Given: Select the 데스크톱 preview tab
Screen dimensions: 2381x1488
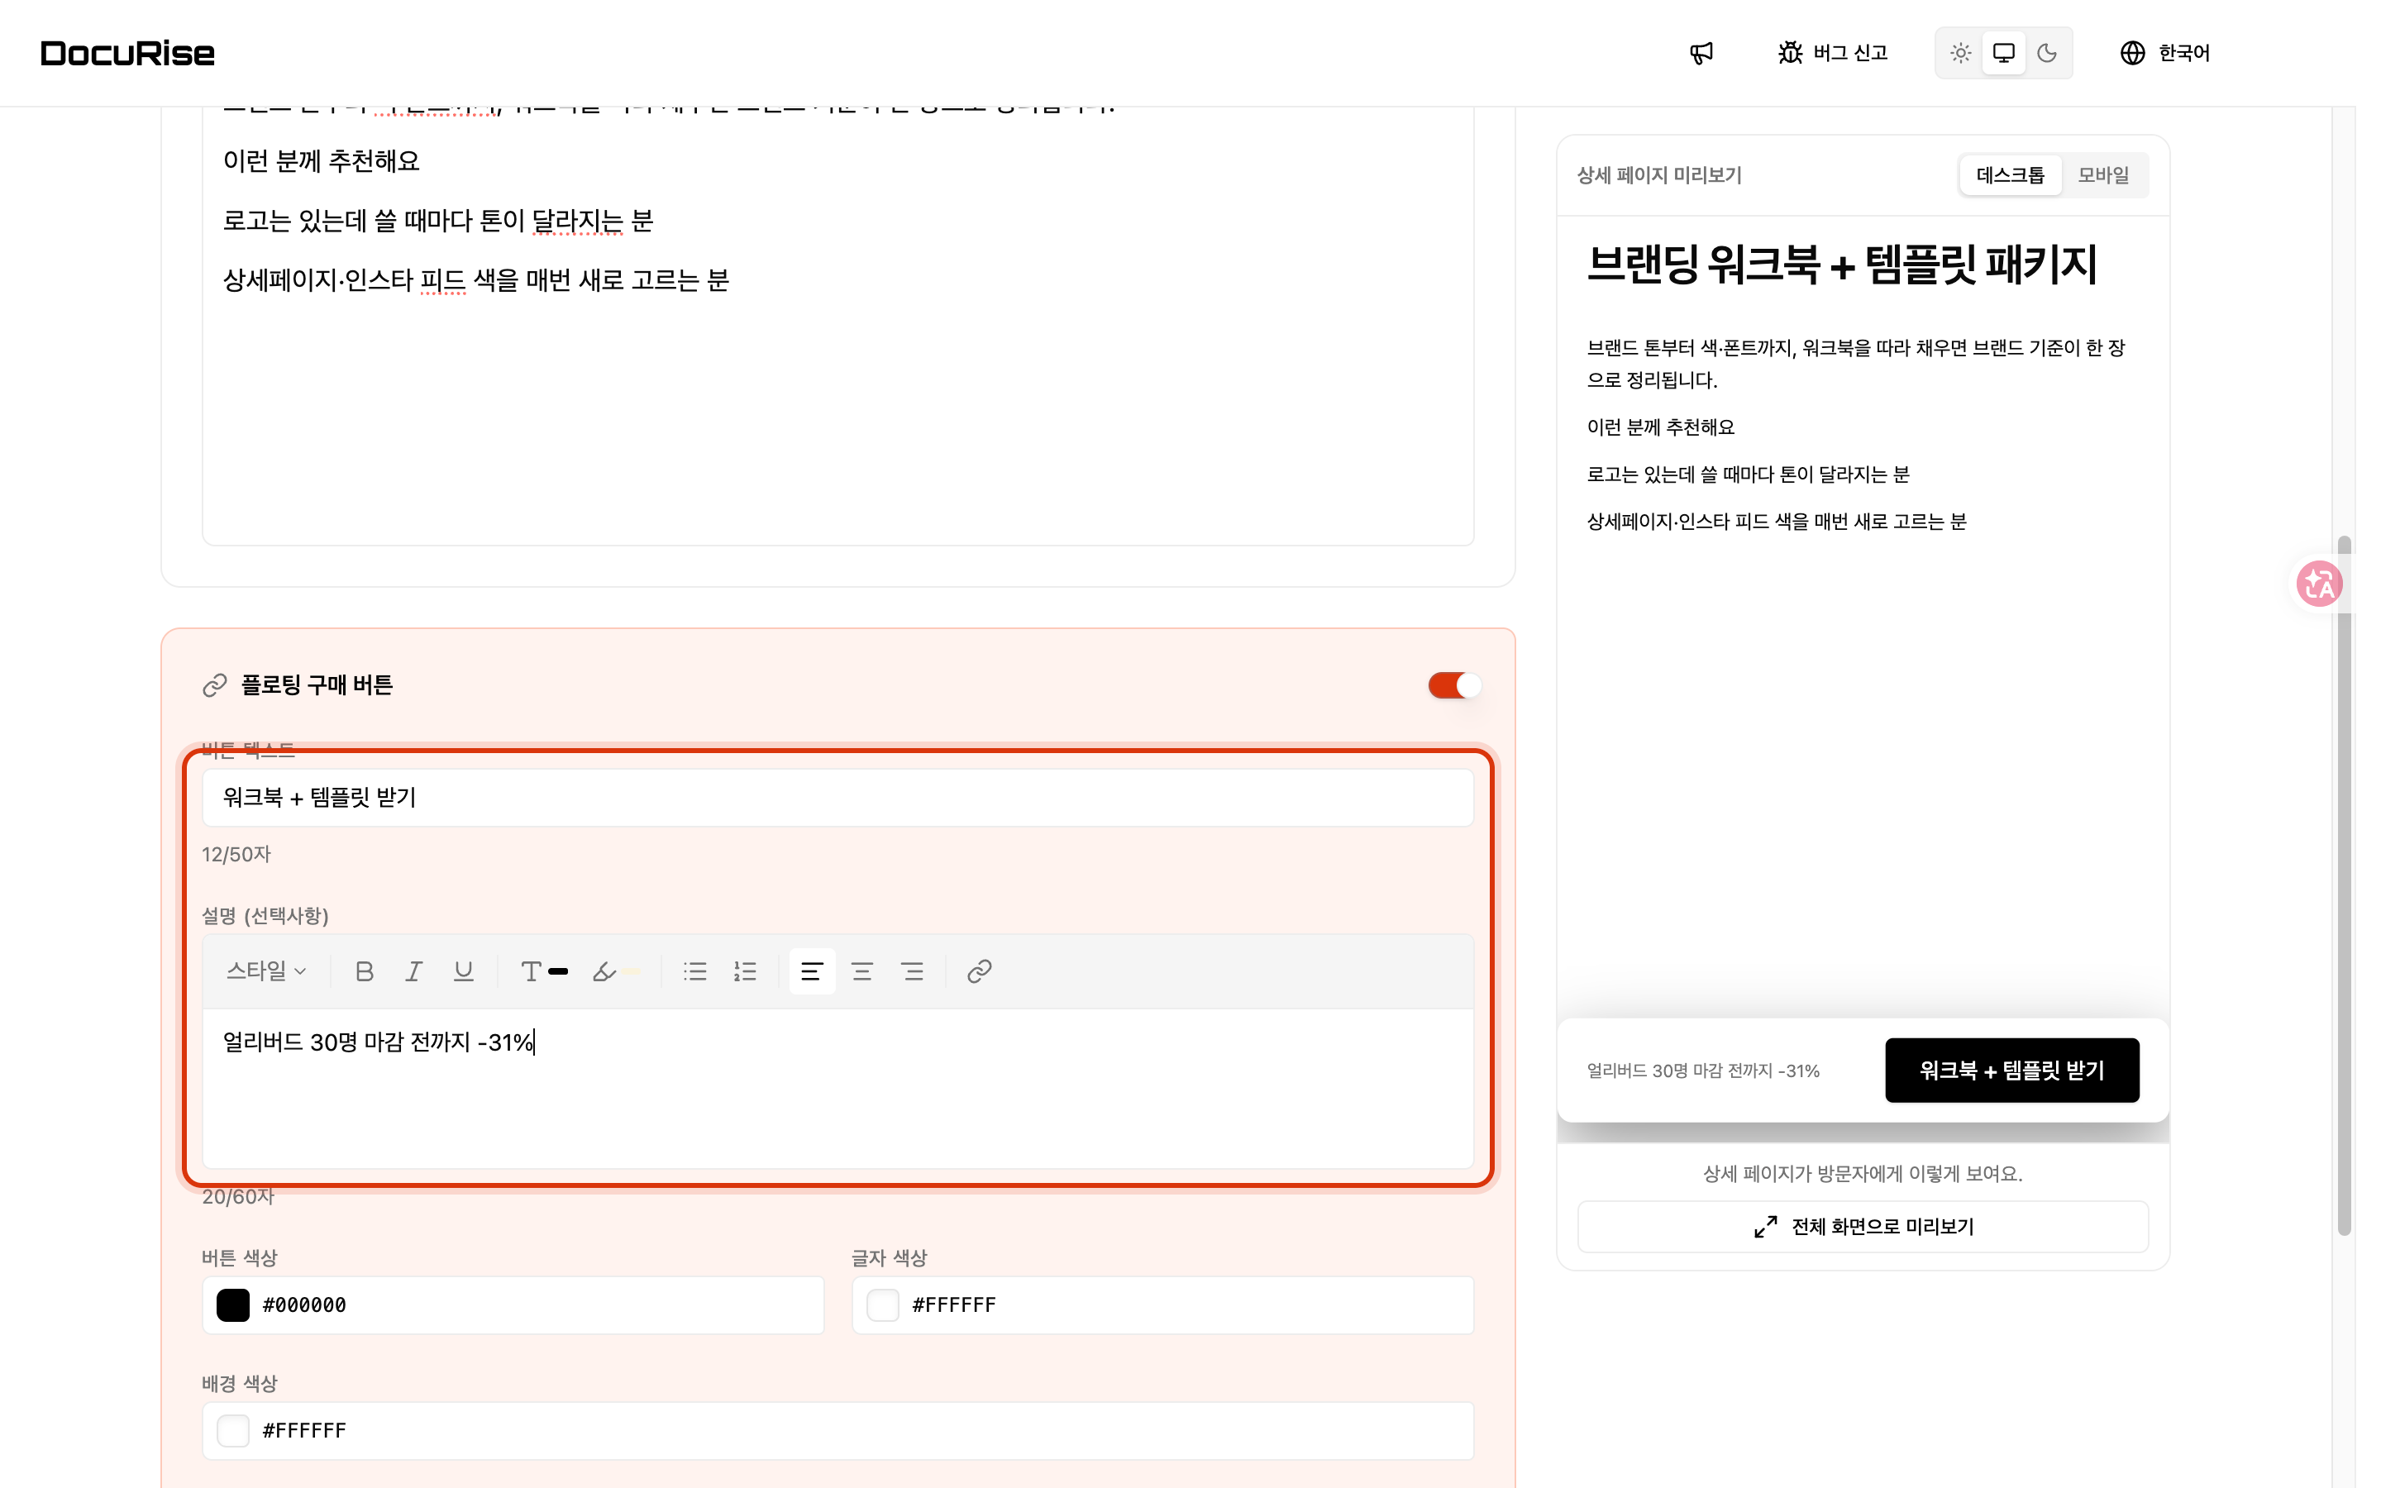Looking at the screenshot, I should tap(2010, 175).
